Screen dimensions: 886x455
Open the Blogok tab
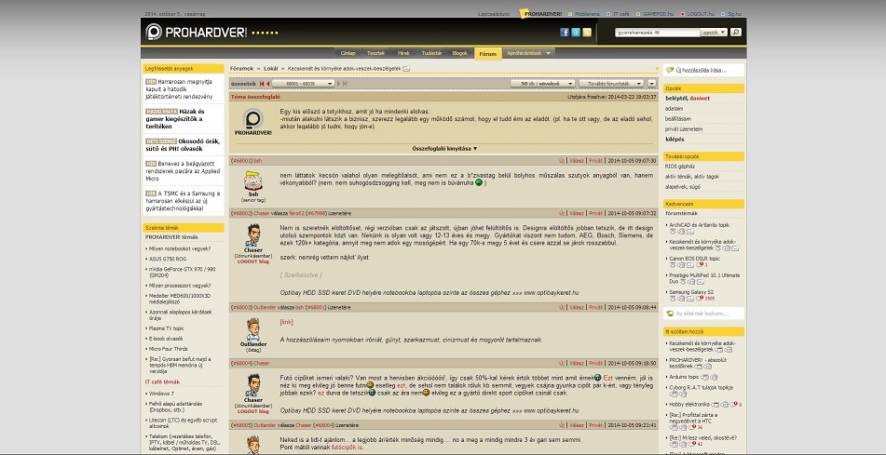(459, 53)
